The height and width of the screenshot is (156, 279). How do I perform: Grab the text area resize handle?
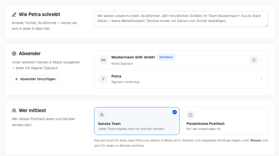[x=266, y=25]
